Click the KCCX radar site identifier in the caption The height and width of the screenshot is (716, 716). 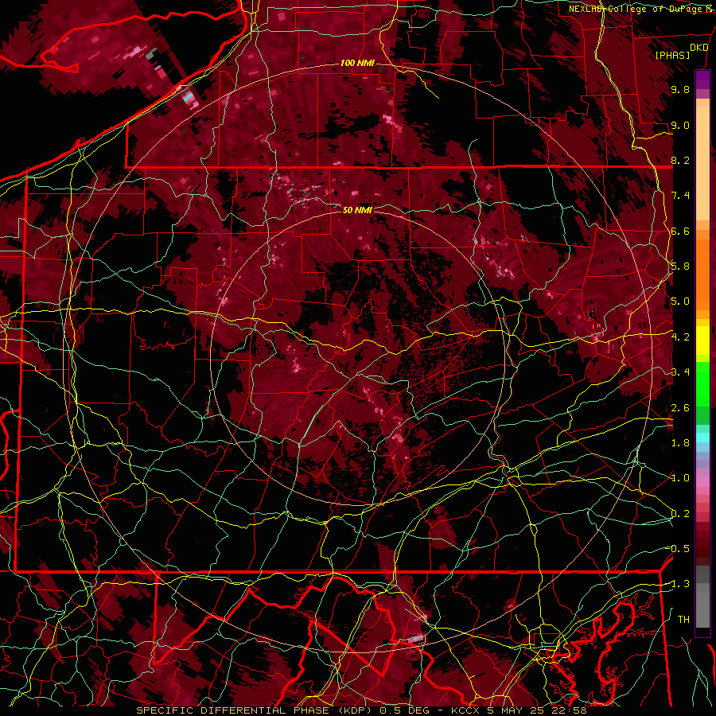467,710
